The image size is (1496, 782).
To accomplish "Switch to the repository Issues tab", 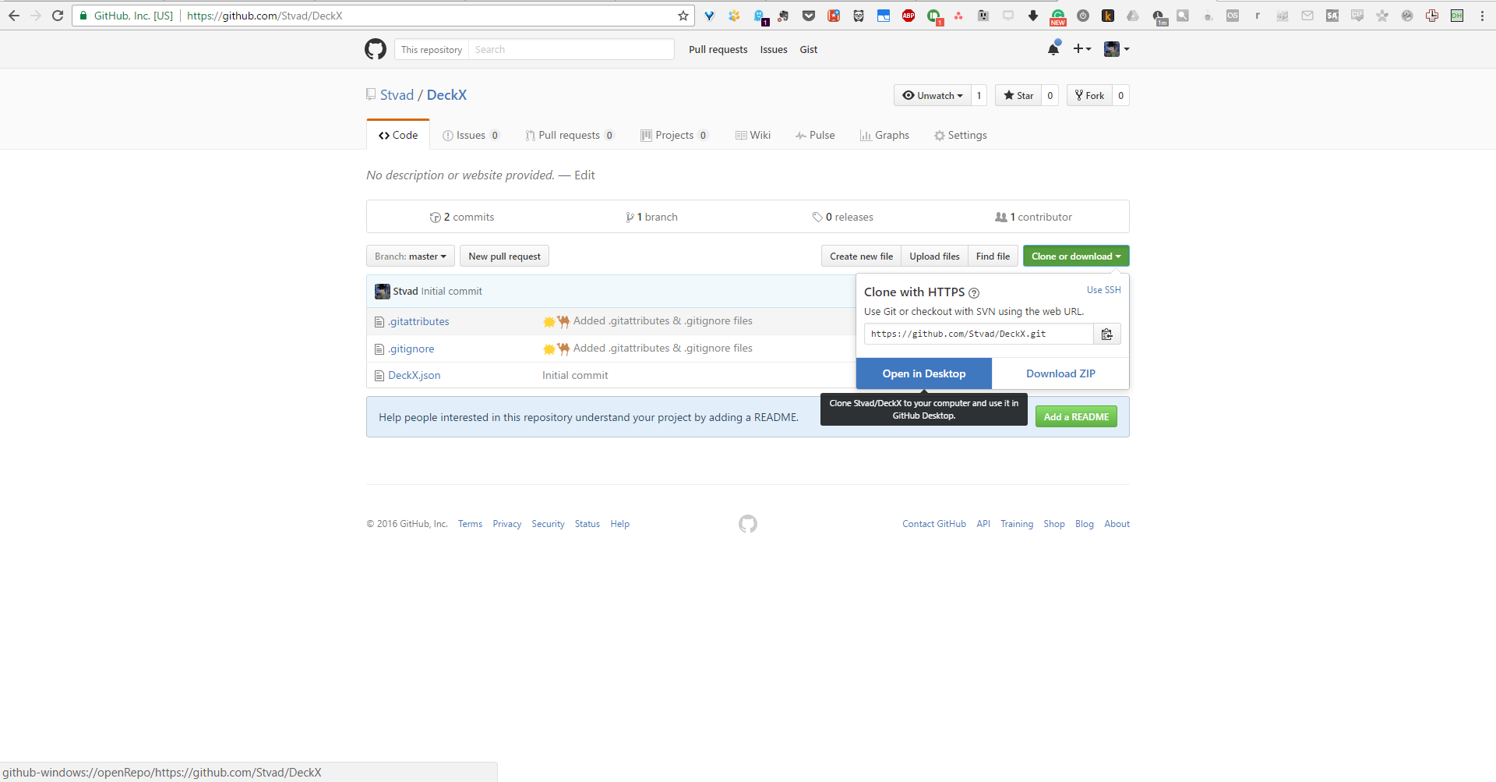I will pos(471,135).
